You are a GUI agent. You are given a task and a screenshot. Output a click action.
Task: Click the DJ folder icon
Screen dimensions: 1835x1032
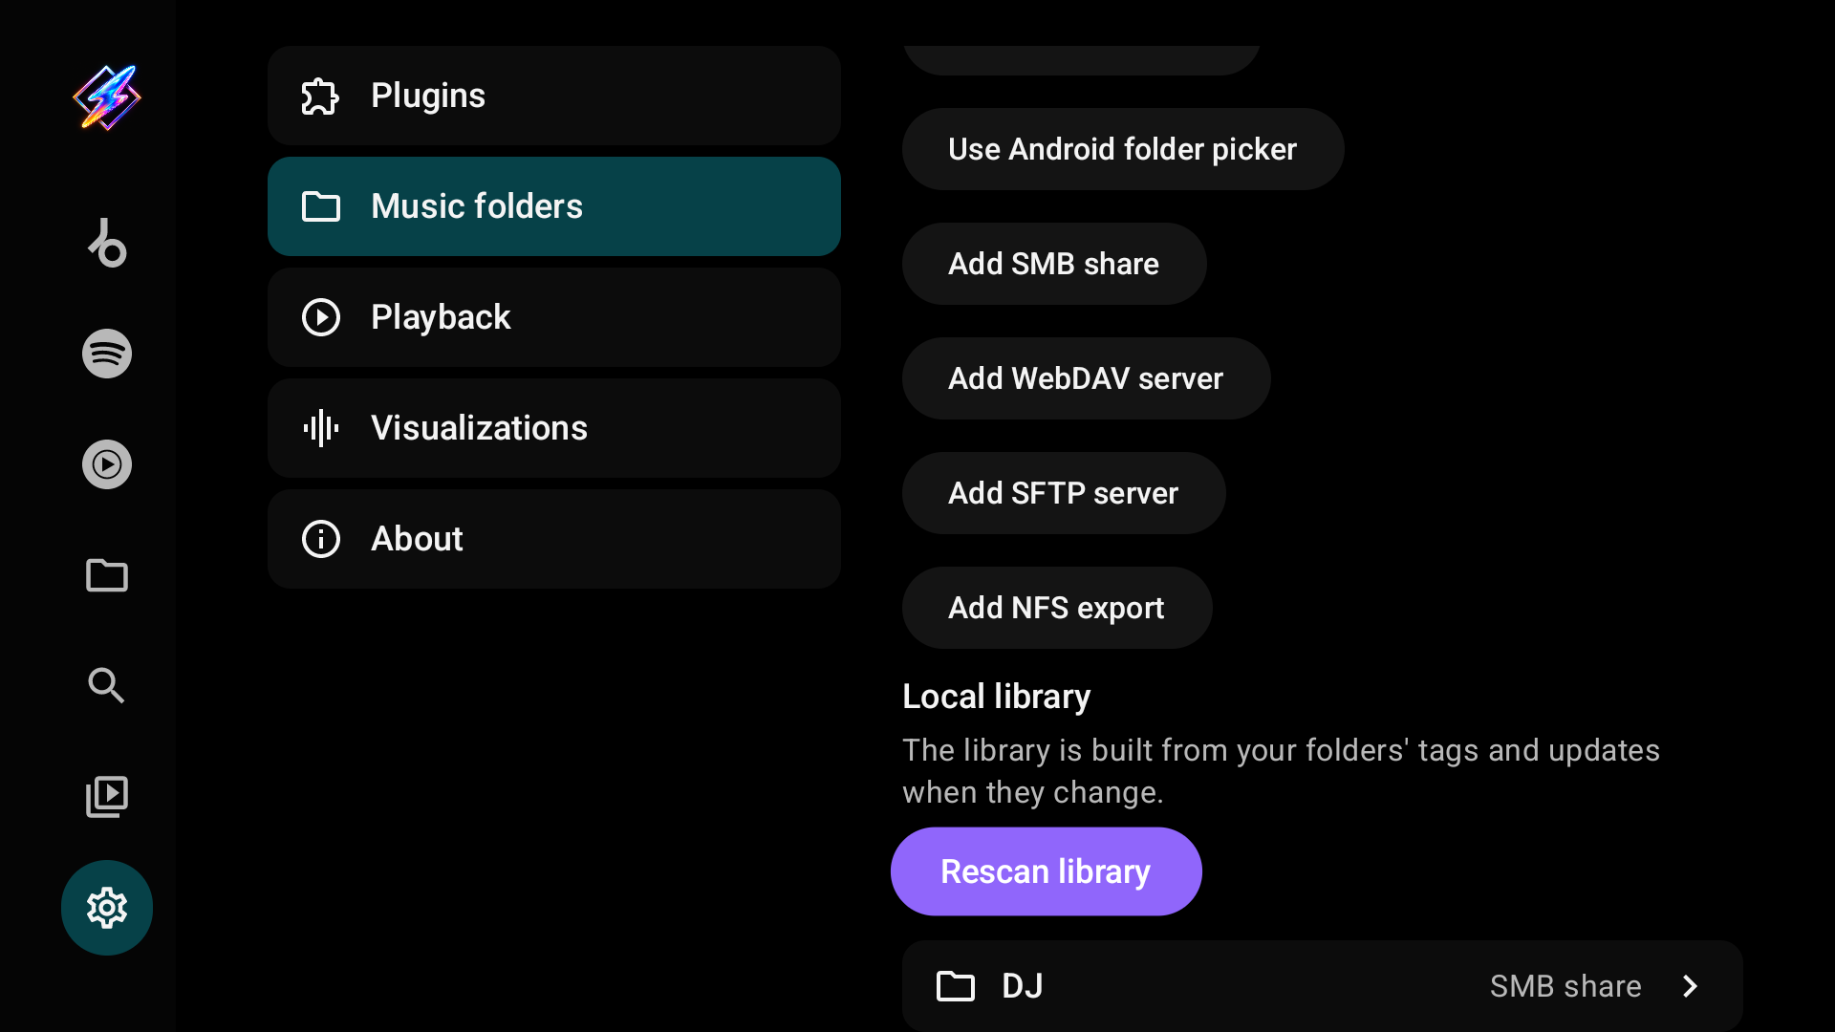[x=956, y=986]
